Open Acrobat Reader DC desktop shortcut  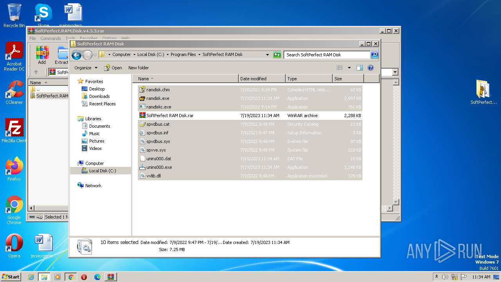click(14, 56)
